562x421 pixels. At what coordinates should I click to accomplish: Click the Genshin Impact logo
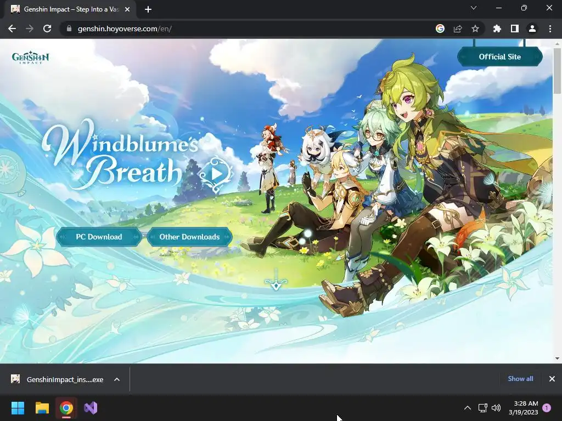(31, 57)
